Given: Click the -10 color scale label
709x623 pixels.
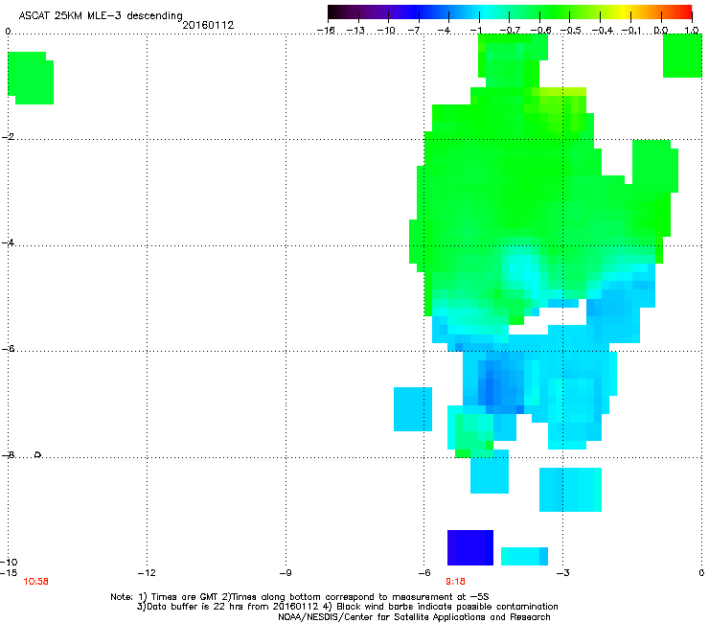Looking at the screenshot, I should pos(386,31).
